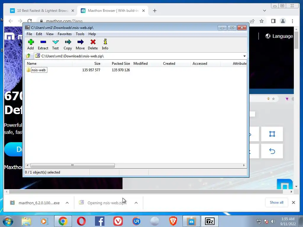This screenshot has width=303, height=227.
Task: Sort by the Accessed column header
Action: 205,64
